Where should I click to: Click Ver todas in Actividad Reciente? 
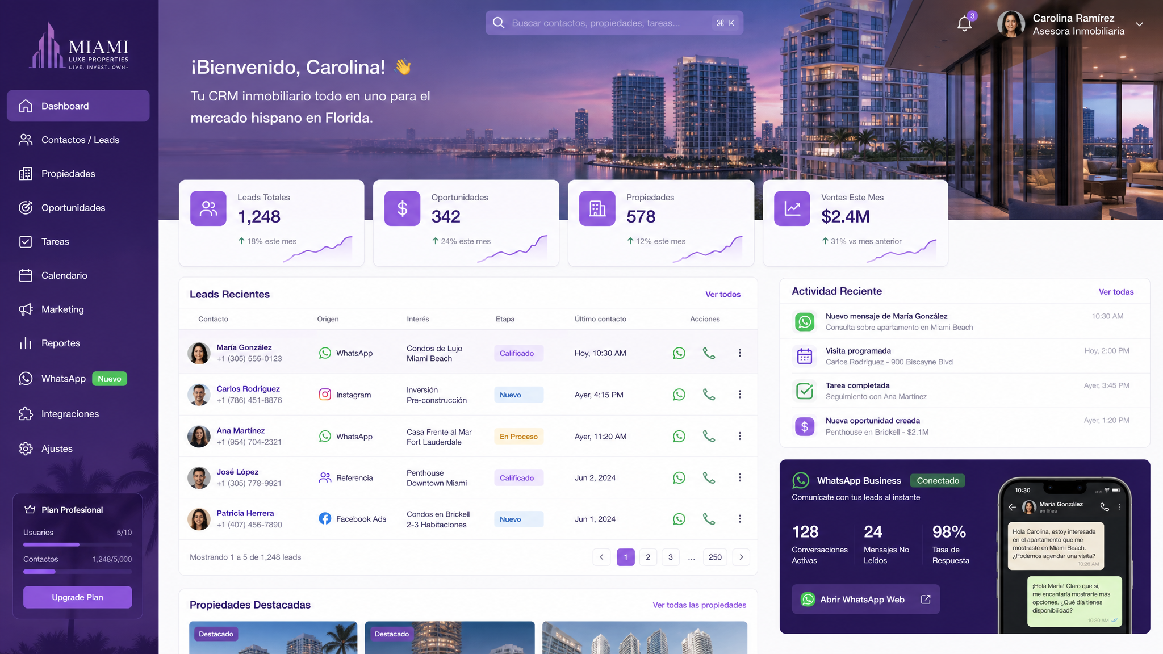(x=1116, y=292)
